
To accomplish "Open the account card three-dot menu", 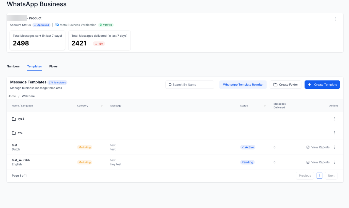I will 336,19.
